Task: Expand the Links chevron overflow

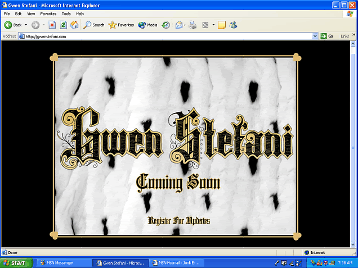Action: click(x=353, y=35)
